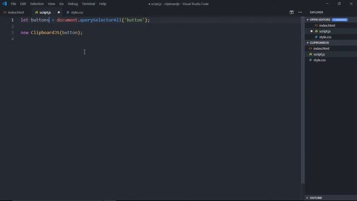357x201 pixels.
Task: Click the 'button' string literal in line 1
Action: pyautogui.click(x=134, y=20)
